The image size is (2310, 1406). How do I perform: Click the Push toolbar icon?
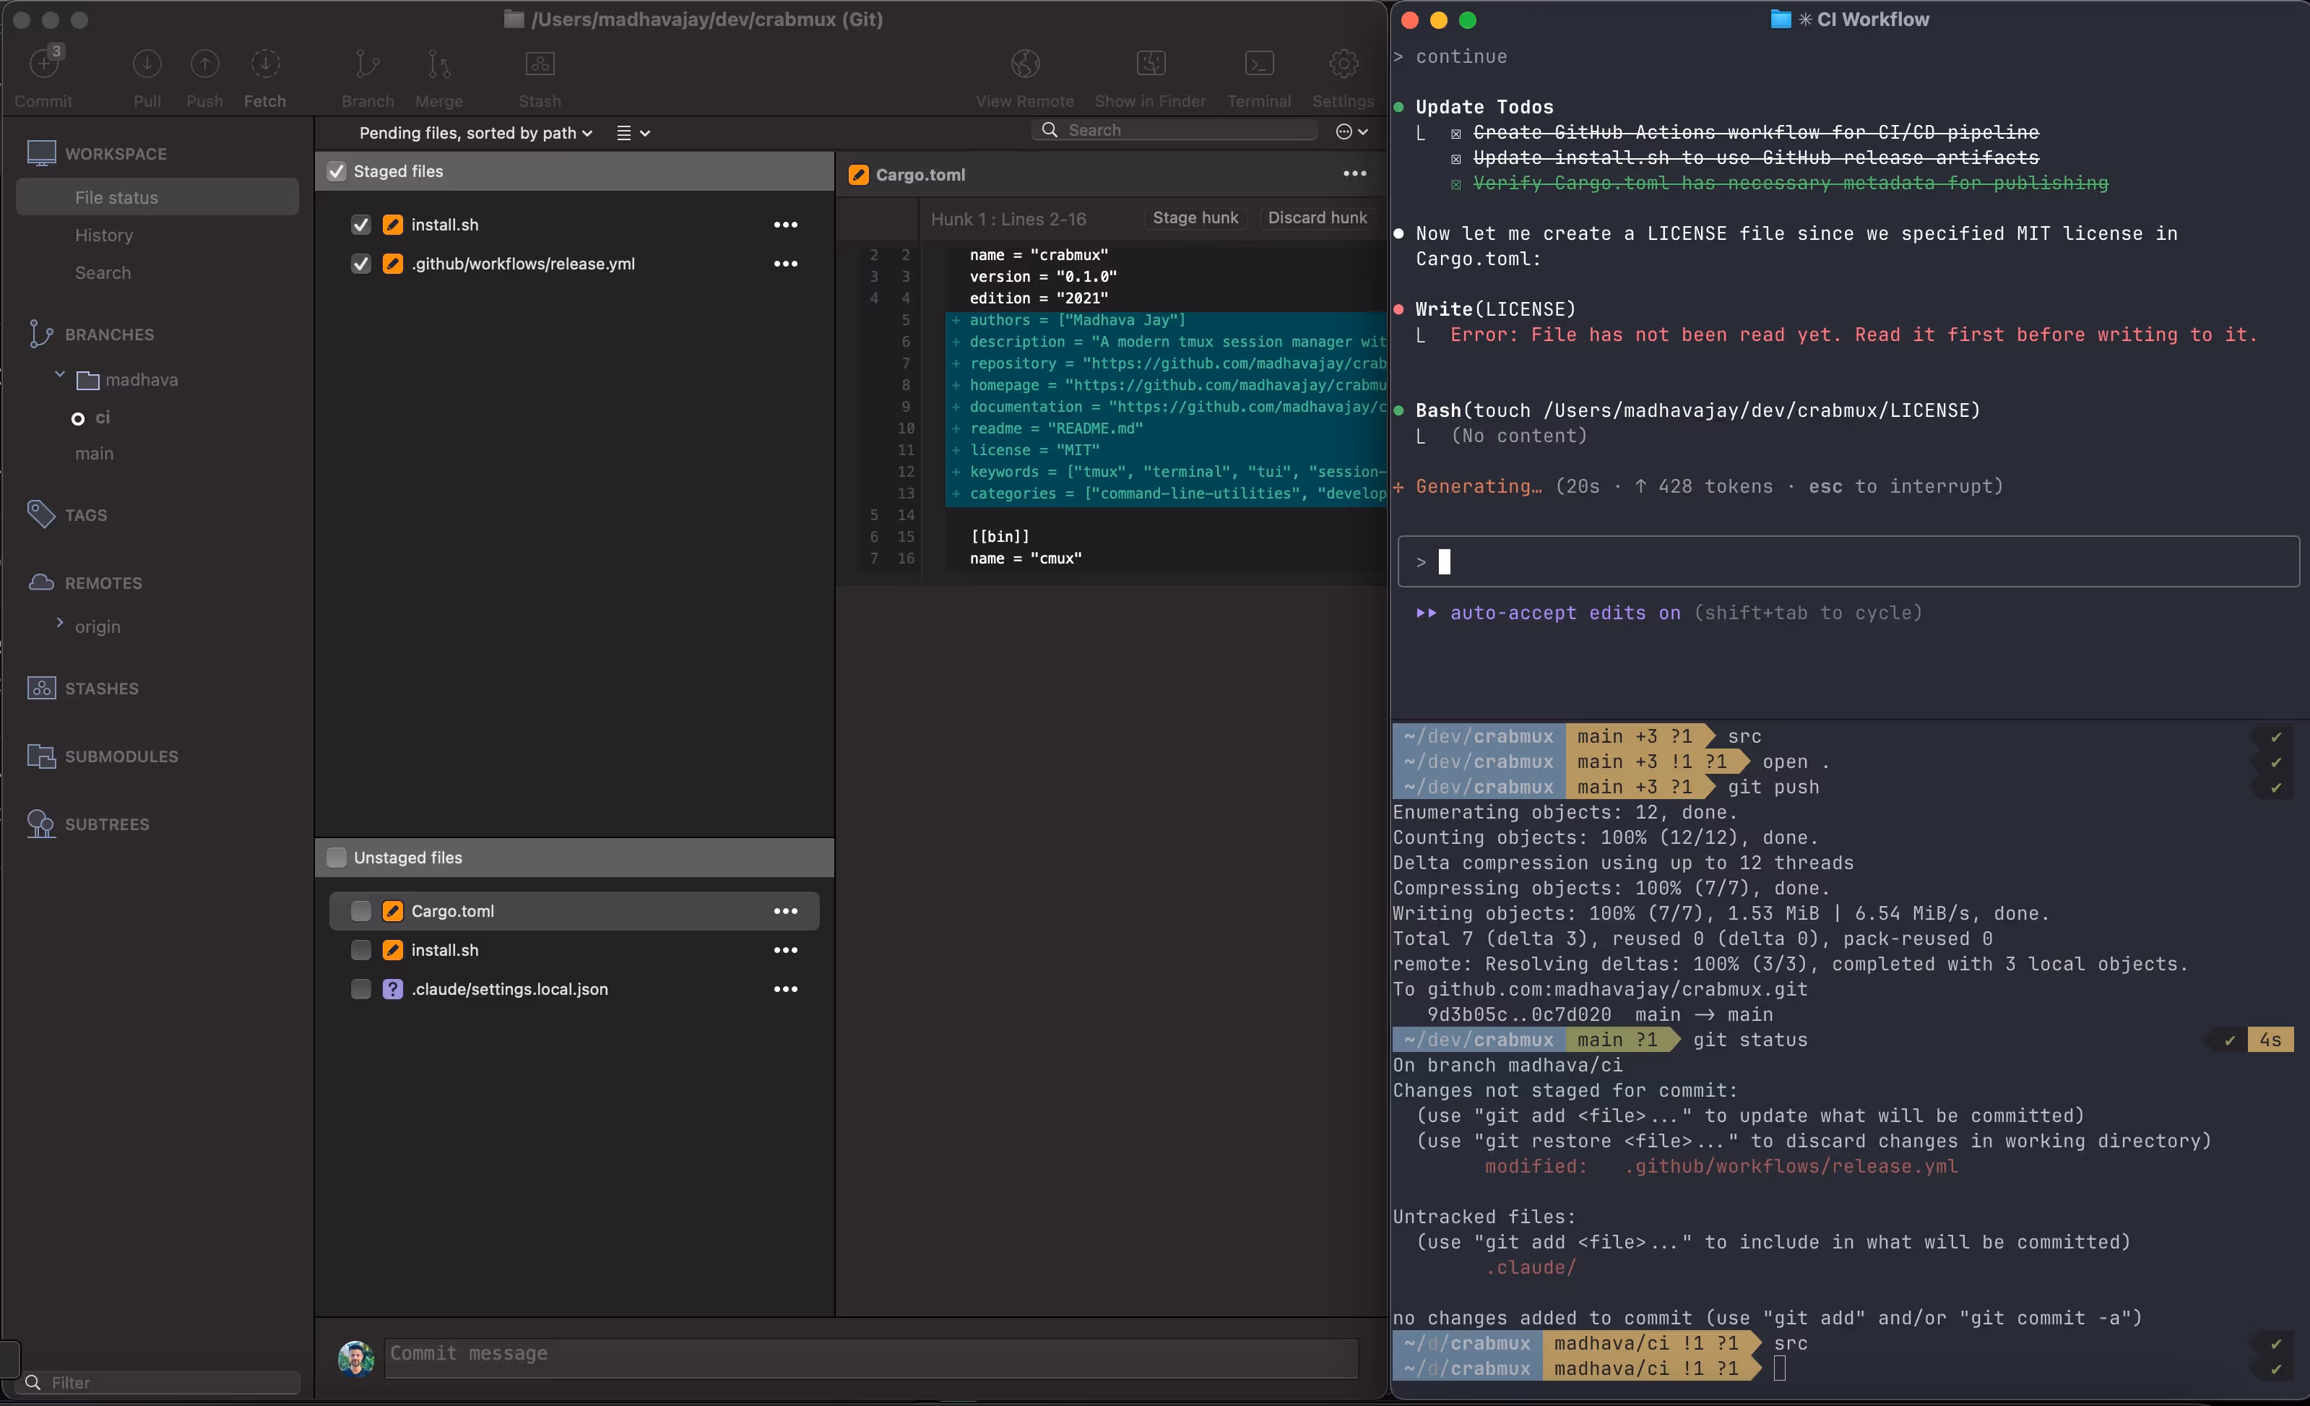(x=204, y=64)
